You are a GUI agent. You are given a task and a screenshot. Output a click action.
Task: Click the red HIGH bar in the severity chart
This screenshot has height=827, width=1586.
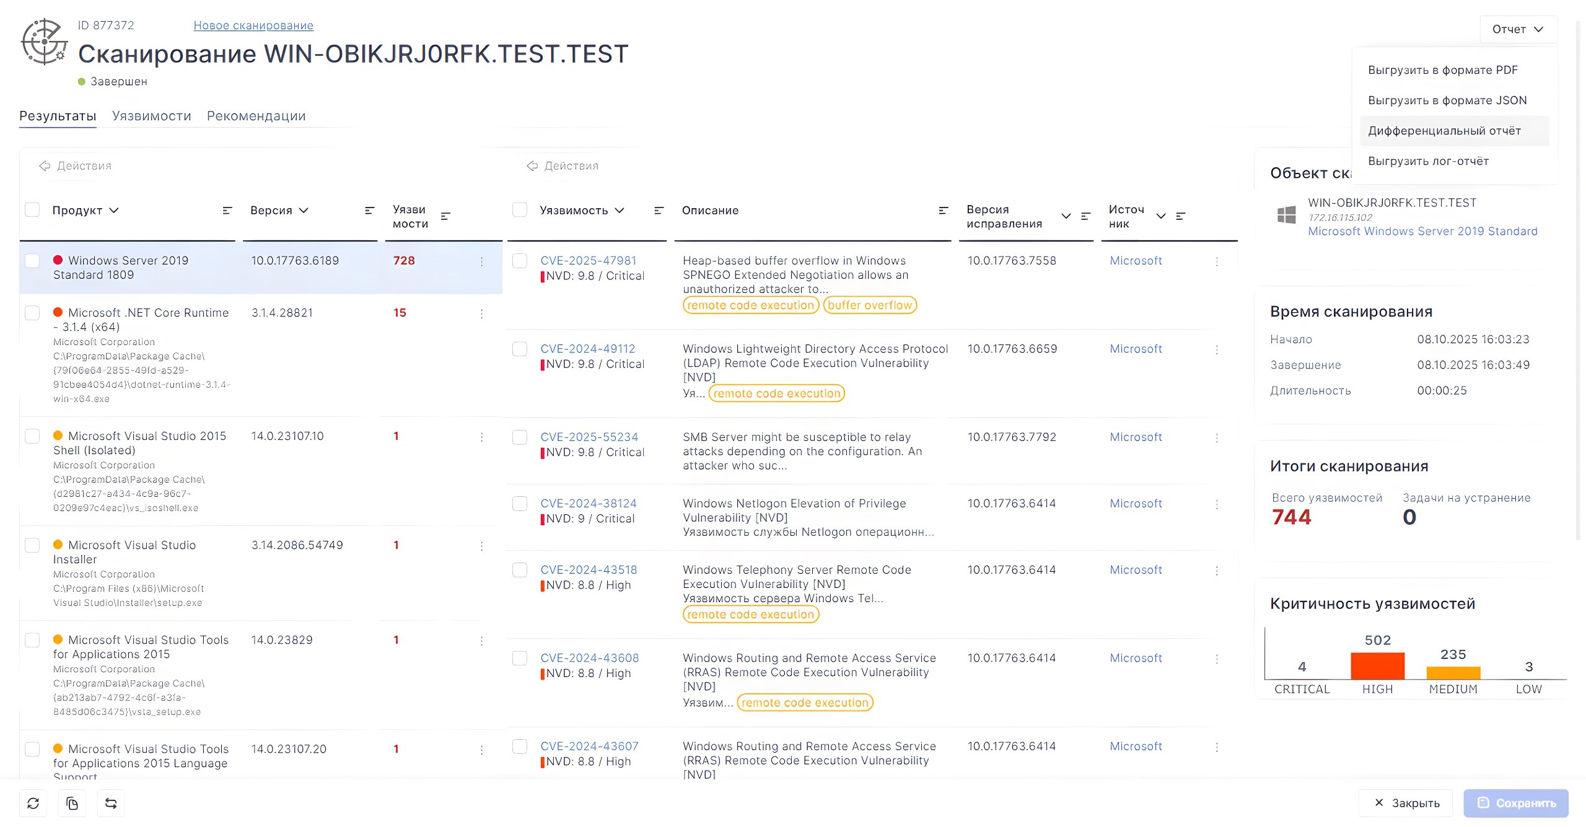click(x=1377, y=666)
